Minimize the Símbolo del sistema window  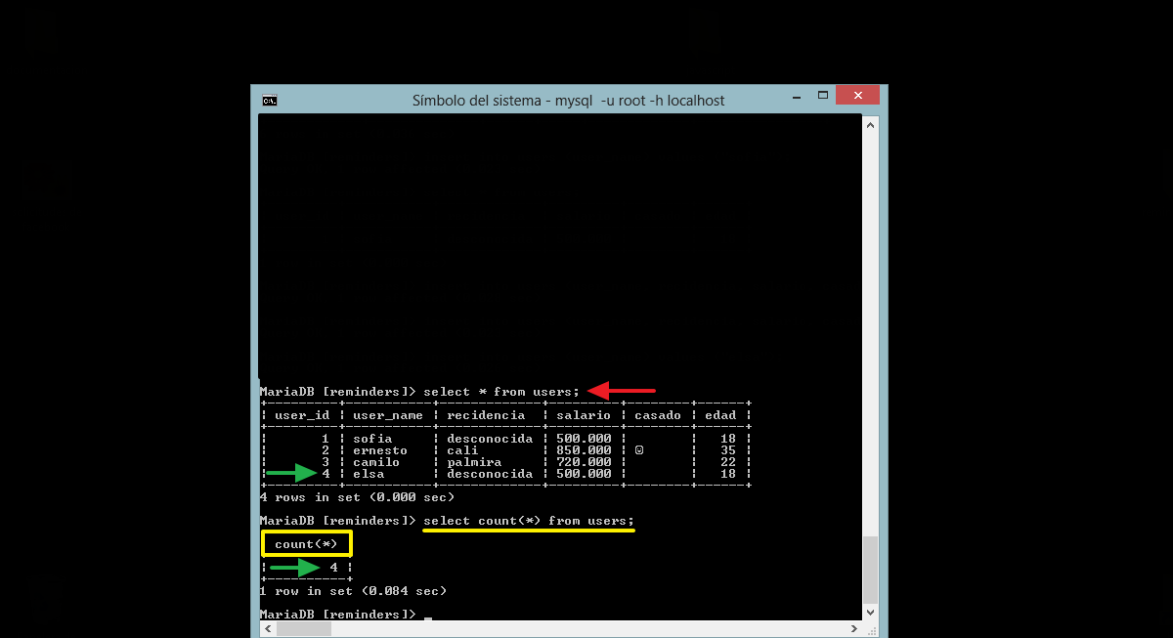coord(795,95)
